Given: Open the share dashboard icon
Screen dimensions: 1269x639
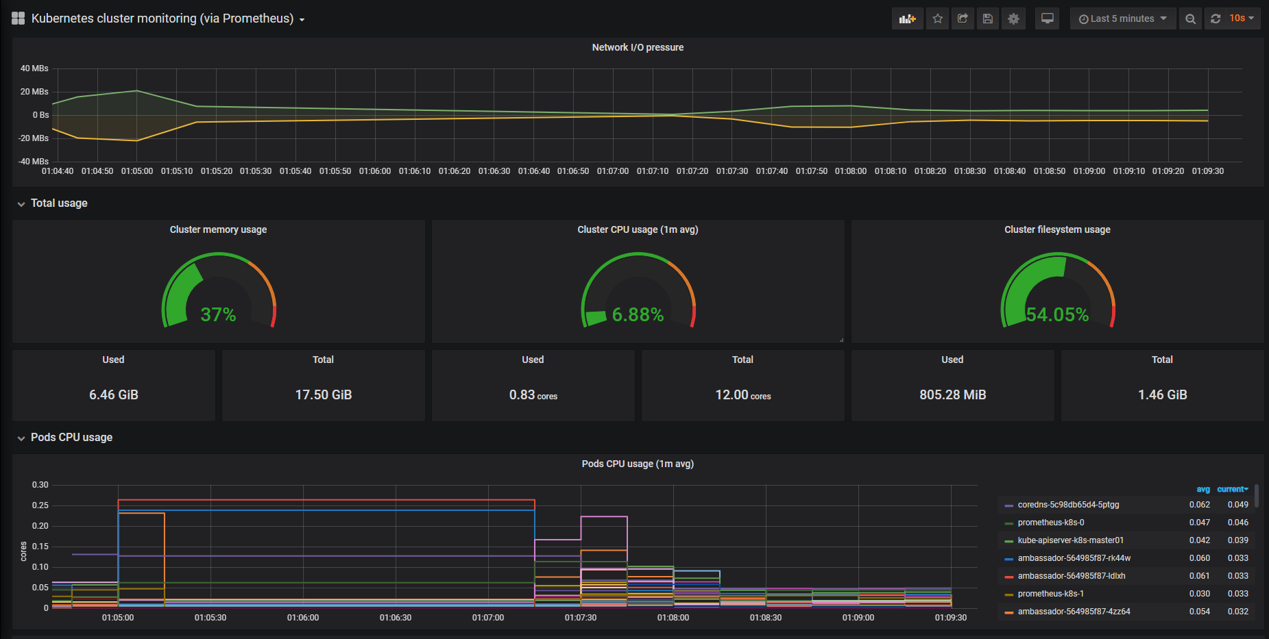Looking at the screenshot, I should 963,18.
